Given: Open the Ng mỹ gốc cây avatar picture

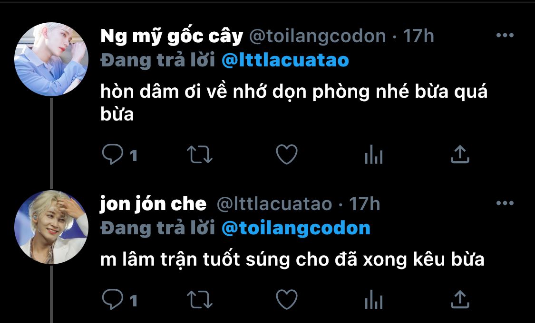Looking at the screenshot, I should (x=51, y=59).
